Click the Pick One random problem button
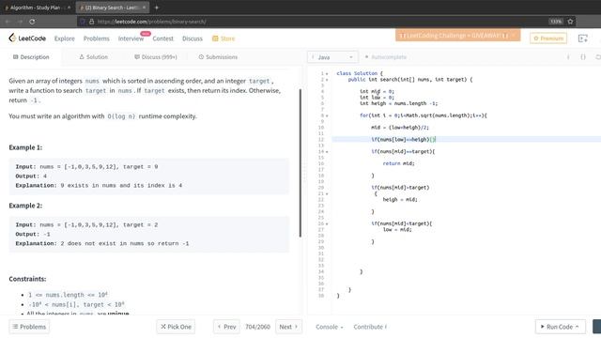The height and width of the screenshot is (338, 601). (x=176, y=327)
